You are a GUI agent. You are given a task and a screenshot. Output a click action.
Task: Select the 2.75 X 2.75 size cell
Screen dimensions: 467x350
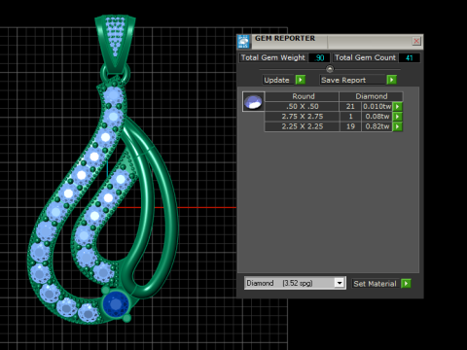point(303,117)
